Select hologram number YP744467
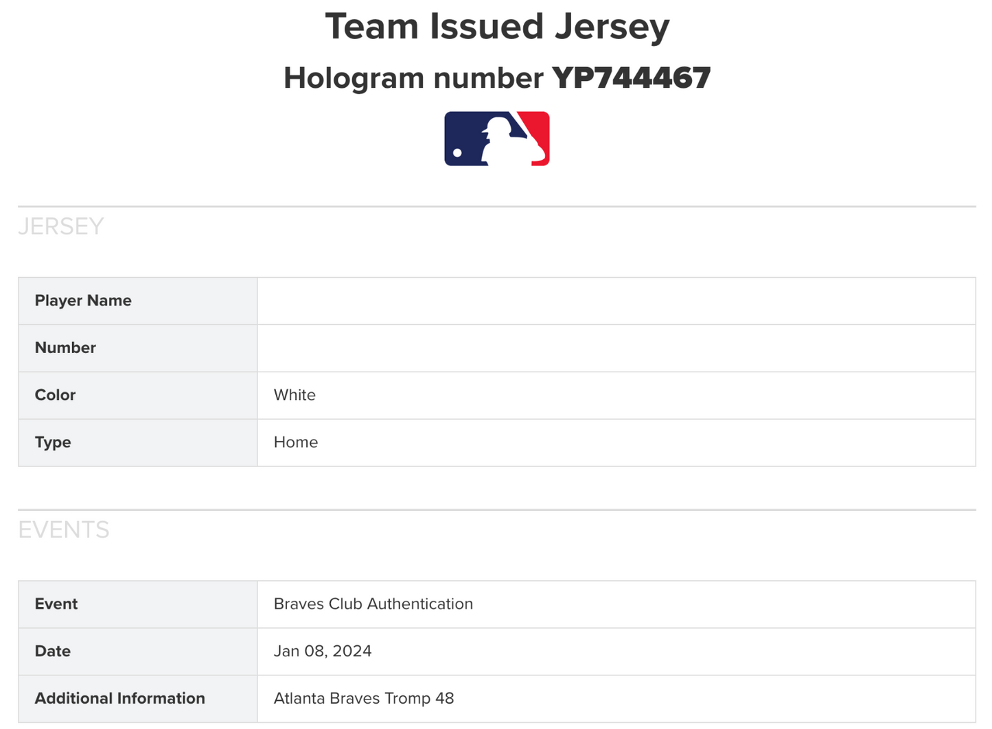The width and height of the screenshot is (992, 729). pos(631,78)
